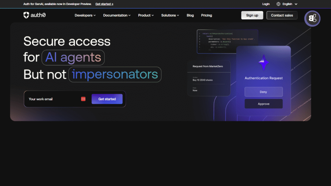Image resolution: width=331 pixels, height=186 pixels.
Task: Follow the Developer Preview Get started link
Action: pyautogui.click(x=104, y=4)
